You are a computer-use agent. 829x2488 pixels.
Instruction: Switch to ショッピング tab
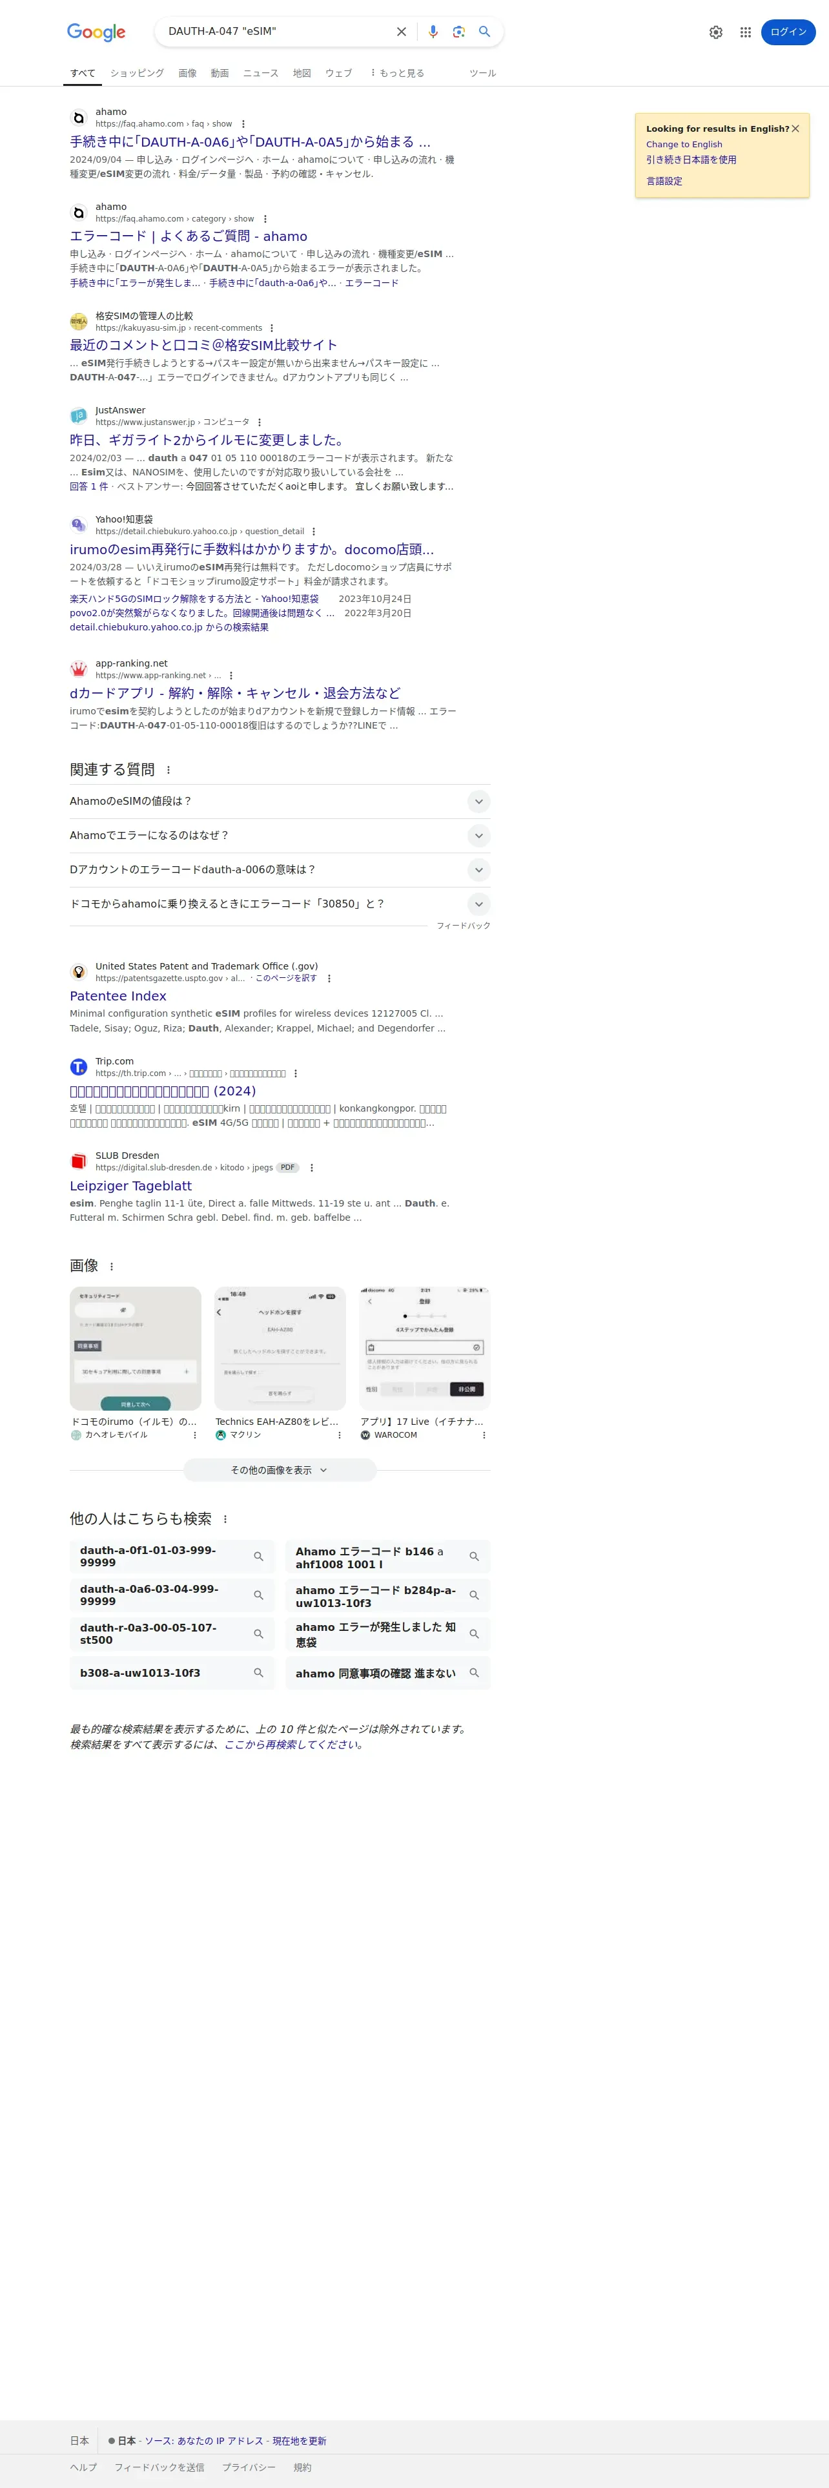tap(137, 74)
